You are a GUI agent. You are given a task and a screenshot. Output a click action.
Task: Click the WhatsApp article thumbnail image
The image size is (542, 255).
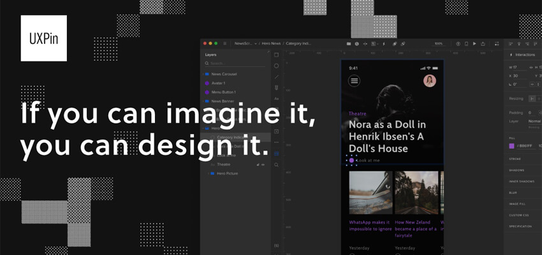point(370,193)
